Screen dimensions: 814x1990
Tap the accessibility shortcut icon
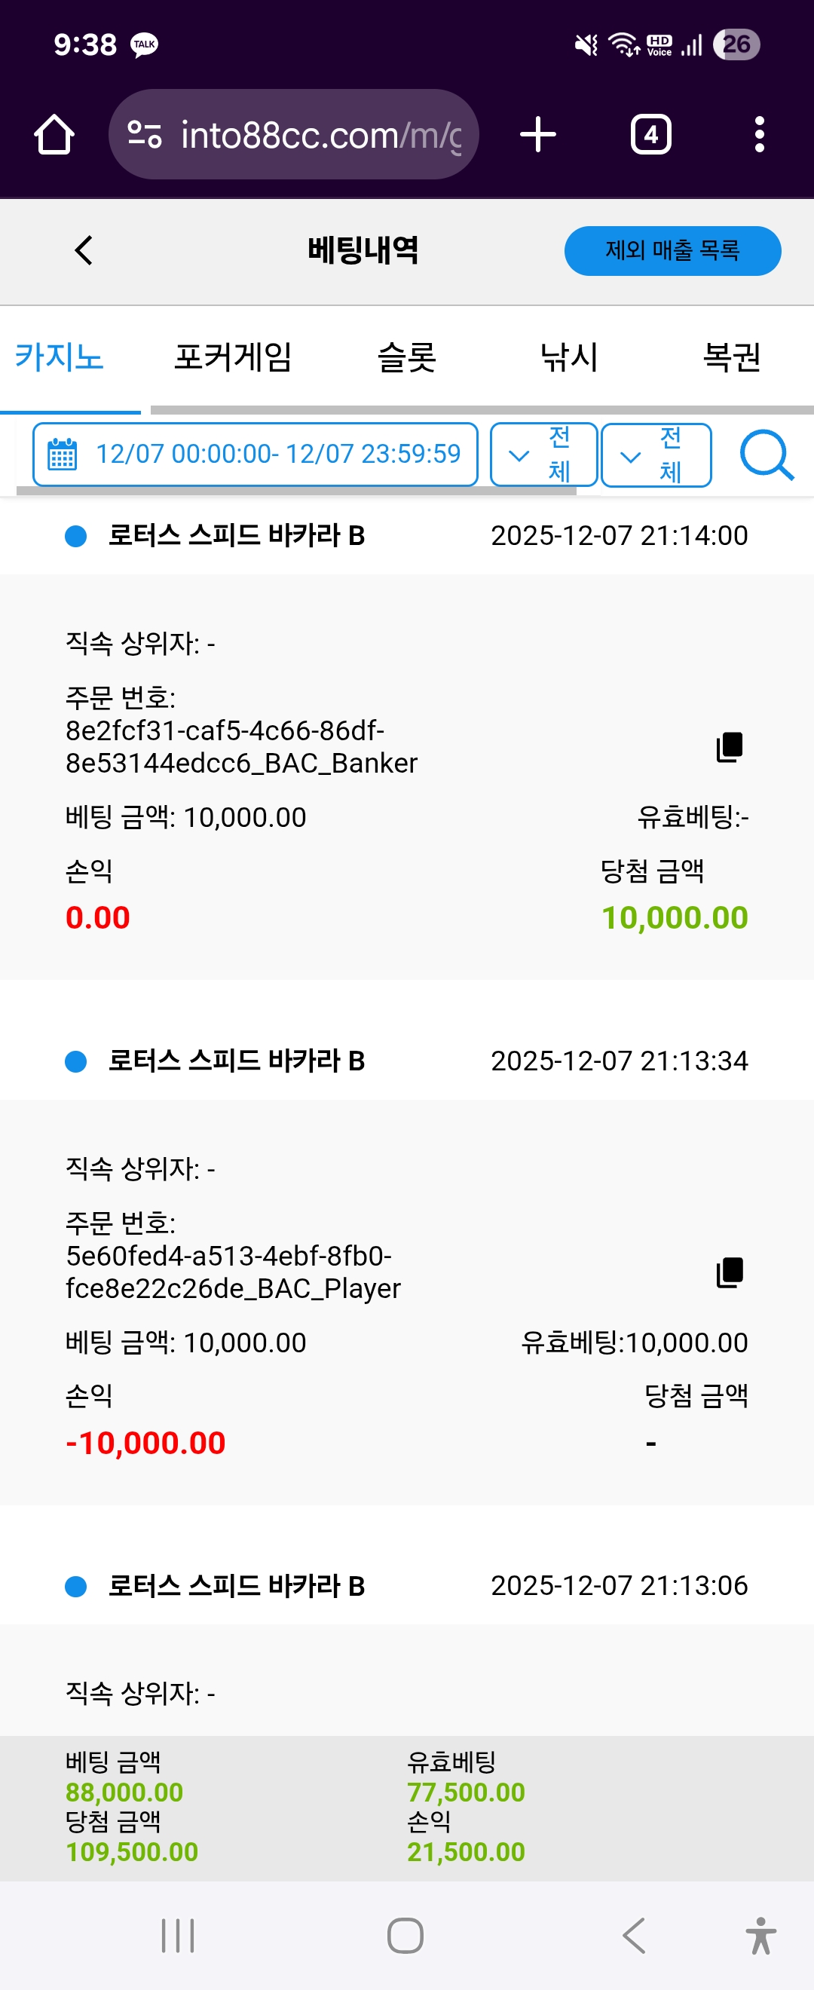point(760,1935)
